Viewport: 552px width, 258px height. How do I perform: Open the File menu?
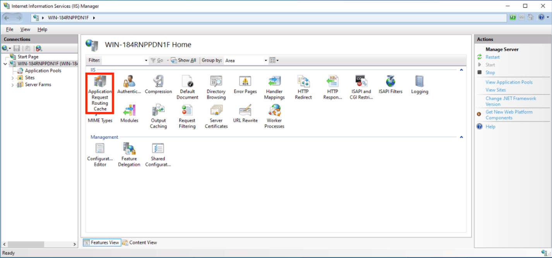pyautogui.click(x=10, y=29)
